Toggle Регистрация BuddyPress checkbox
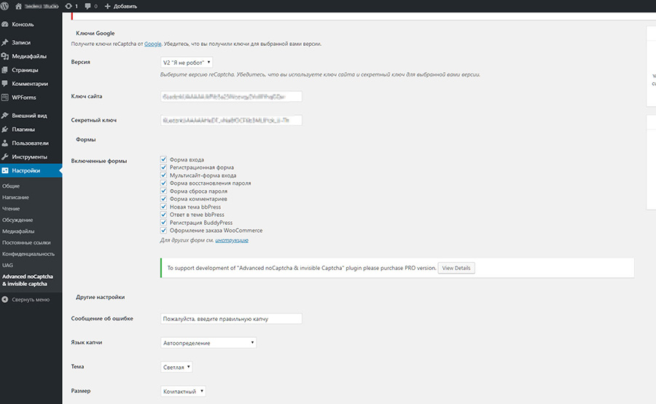The height and width of the screenshot is (404, 656). point(163,222)
